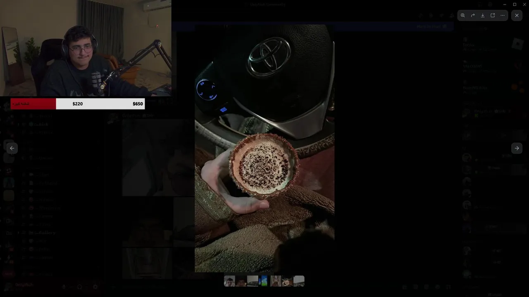Click the large coffee cup photo
Image resolution: width=529 pixels, height=297 pixels.
point(264,148)
